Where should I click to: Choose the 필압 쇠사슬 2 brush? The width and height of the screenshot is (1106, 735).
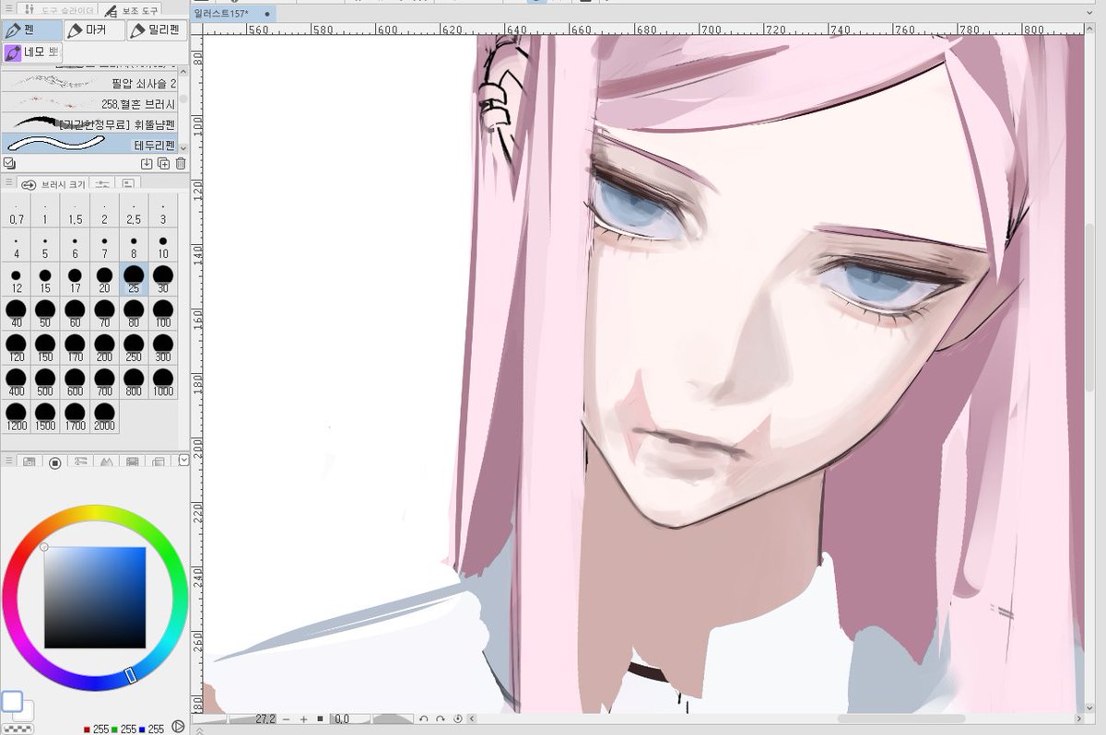click(90, 83)
